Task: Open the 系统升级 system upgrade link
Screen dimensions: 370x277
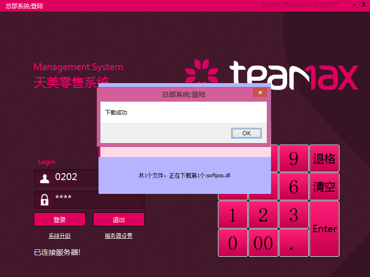Action: coord(60,236)
